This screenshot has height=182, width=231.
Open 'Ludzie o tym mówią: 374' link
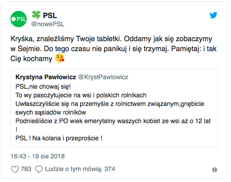point(80,169)
